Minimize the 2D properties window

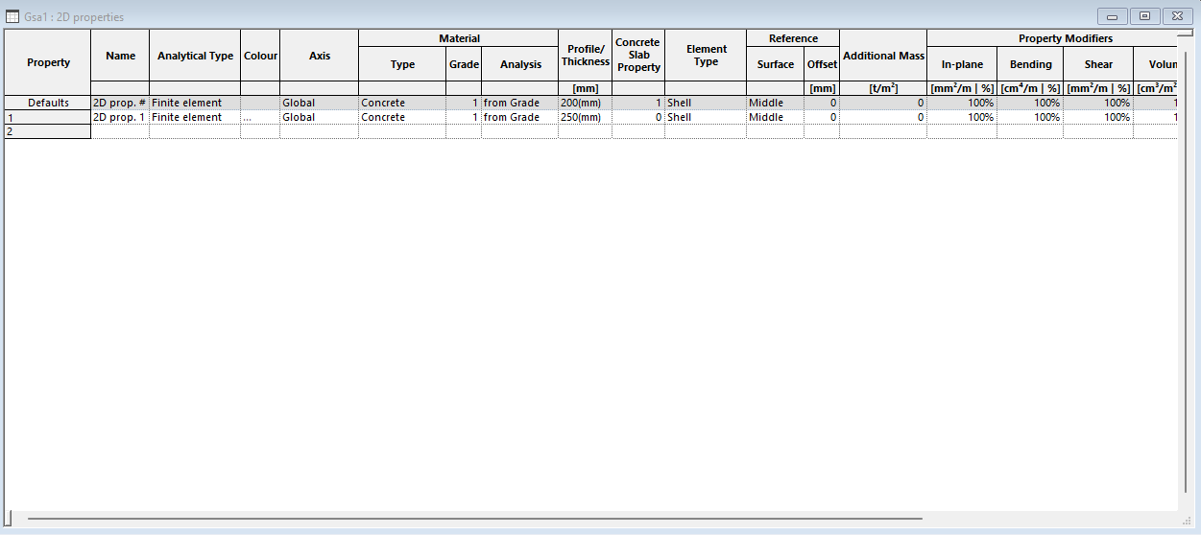coord(1112,16)
